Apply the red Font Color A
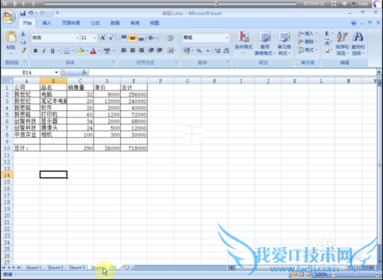This screenshot has width=383, height=280. [x=93, y=51]
